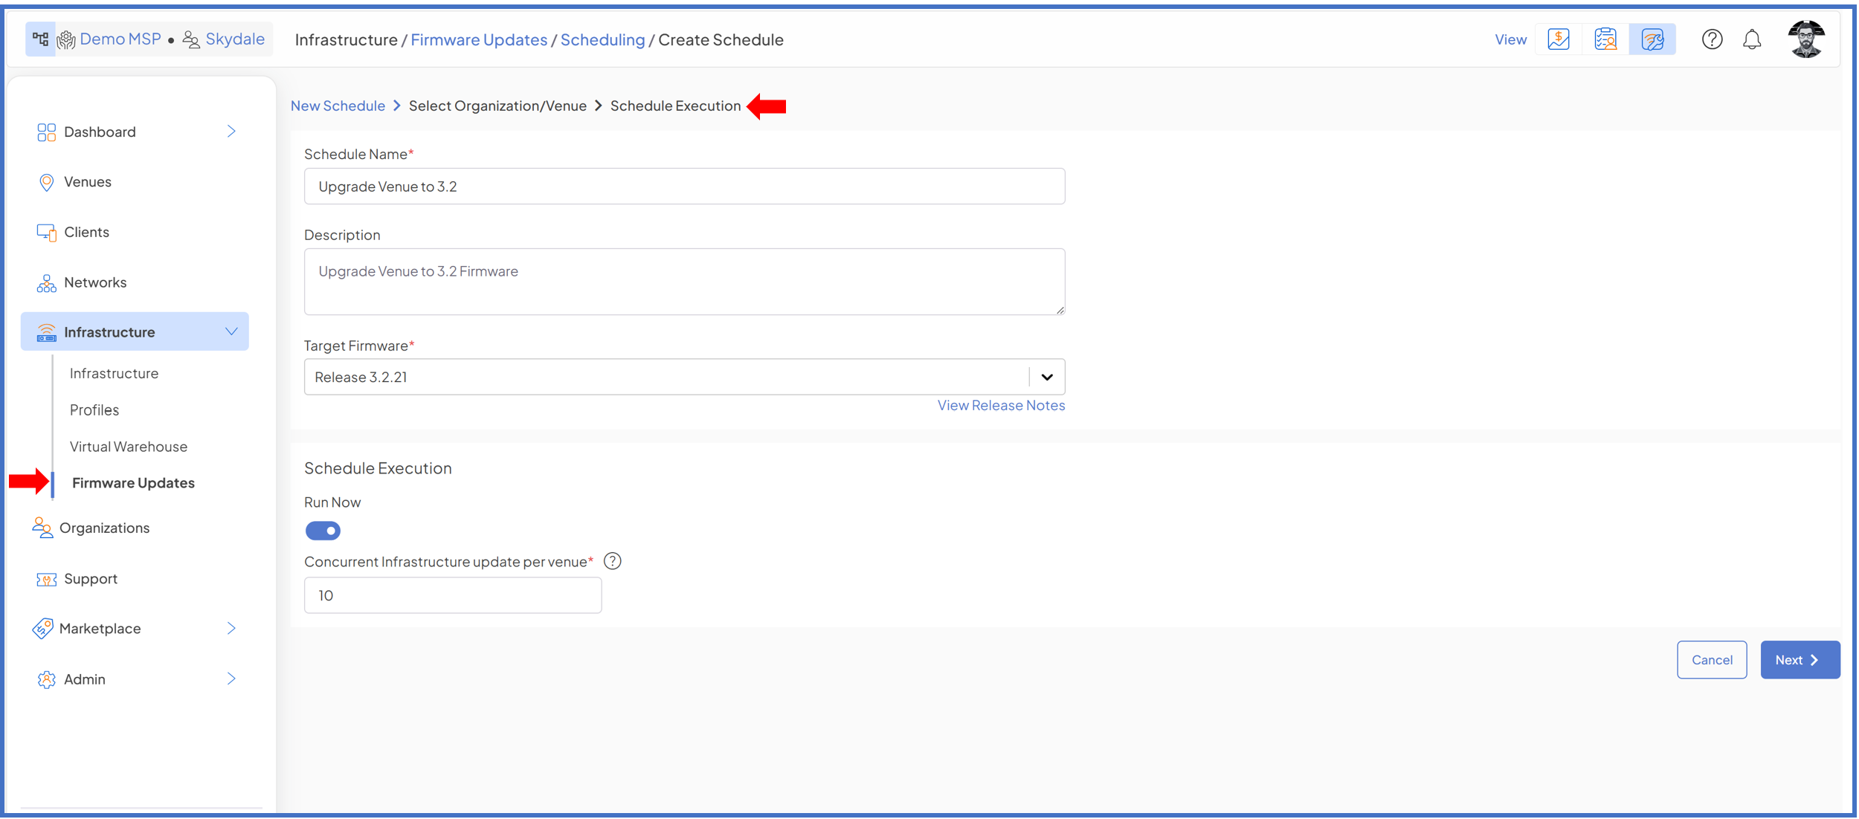Click the Scheduling breadcrumb link
The image size is (1859, 819).
(x=602, y=40)
